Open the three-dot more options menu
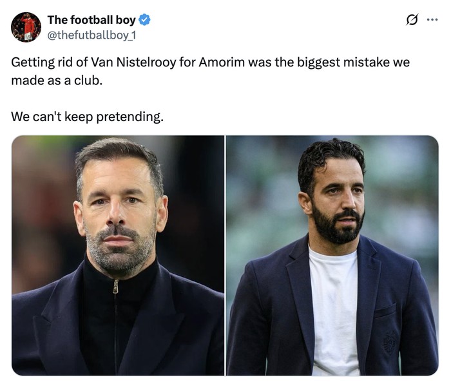This screenshot has height=389, width=451. pyautogui.click(x=432, y=20)
